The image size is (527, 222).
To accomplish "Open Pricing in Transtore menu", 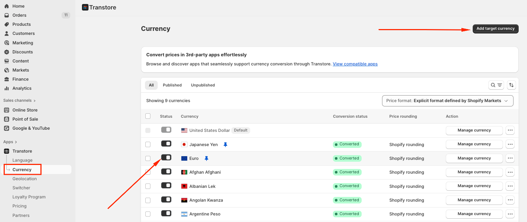I will tap(19, 206).
